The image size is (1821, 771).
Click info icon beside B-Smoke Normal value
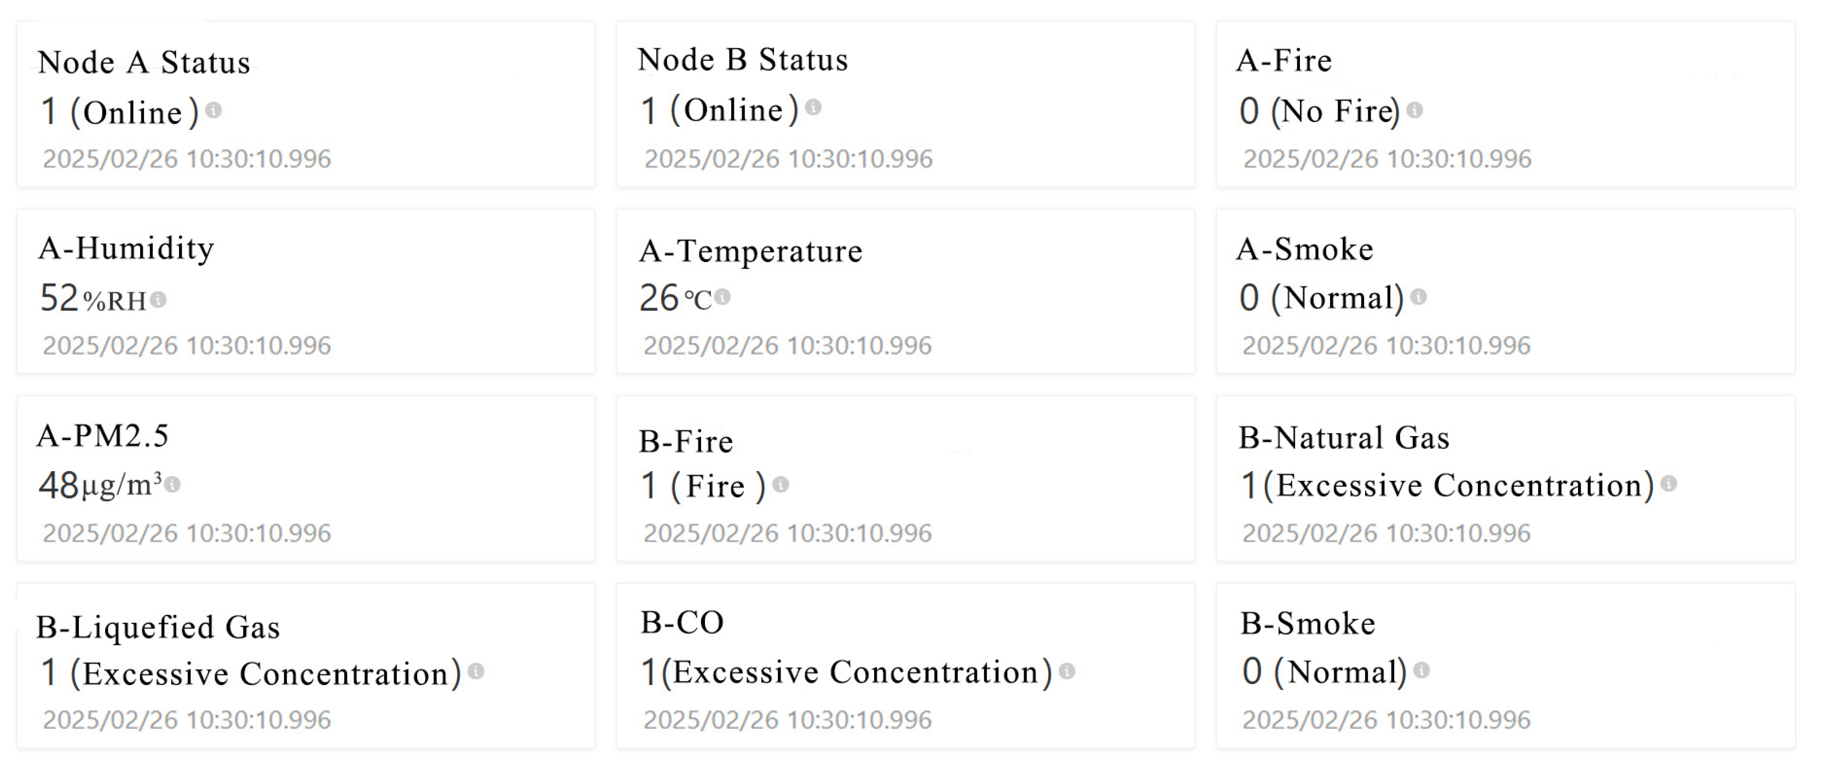coord(1421,670)
